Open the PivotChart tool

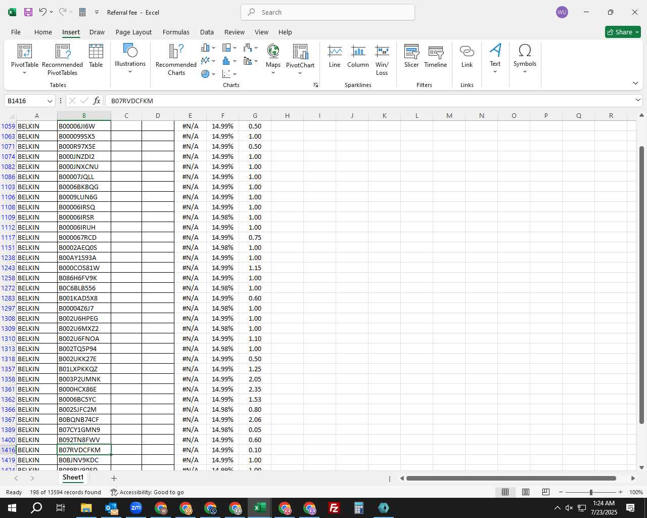click(x=300, y=60)
